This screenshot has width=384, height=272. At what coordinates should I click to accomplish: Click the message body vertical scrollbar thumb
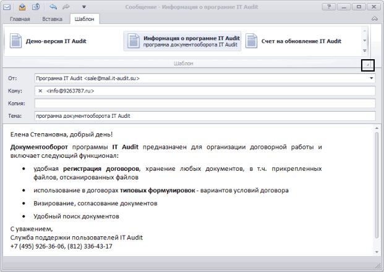pos(377,185)
